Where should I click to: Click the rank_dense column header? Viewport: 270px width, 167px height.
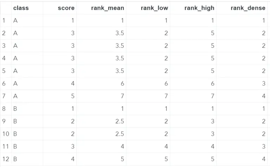(248, 8)
